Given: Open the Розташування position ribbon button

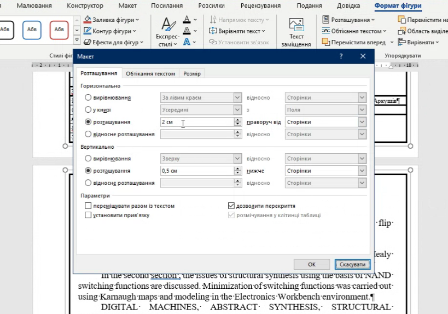Looking at the screenshot, I should click(x=348, y=20).
